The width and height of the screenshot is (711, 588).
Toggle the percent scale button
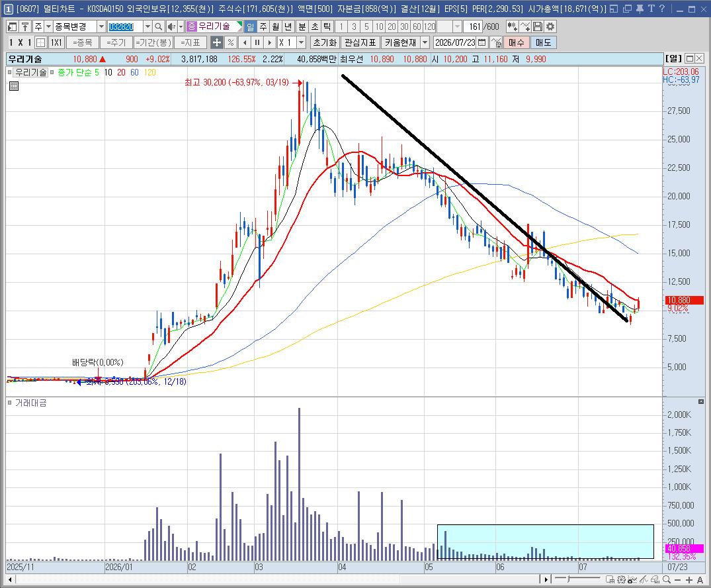[231, 42]
